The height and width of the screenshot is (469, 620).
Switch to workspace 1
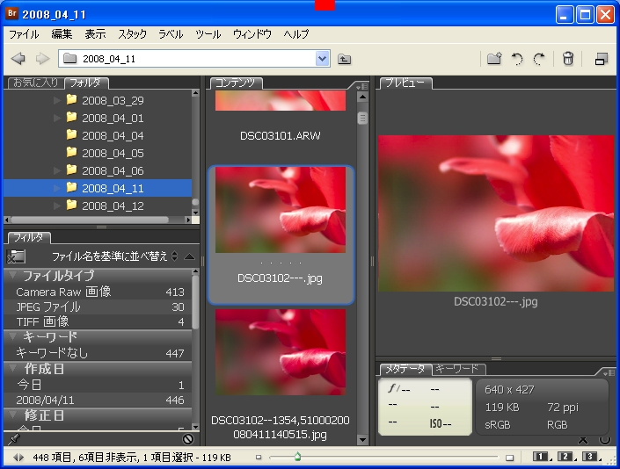pyautogui.click(x=540, y=457)
